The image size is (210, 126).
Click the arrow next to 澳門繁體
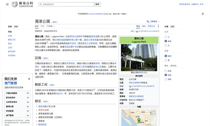pyautogui.click(x=28, y=115)
